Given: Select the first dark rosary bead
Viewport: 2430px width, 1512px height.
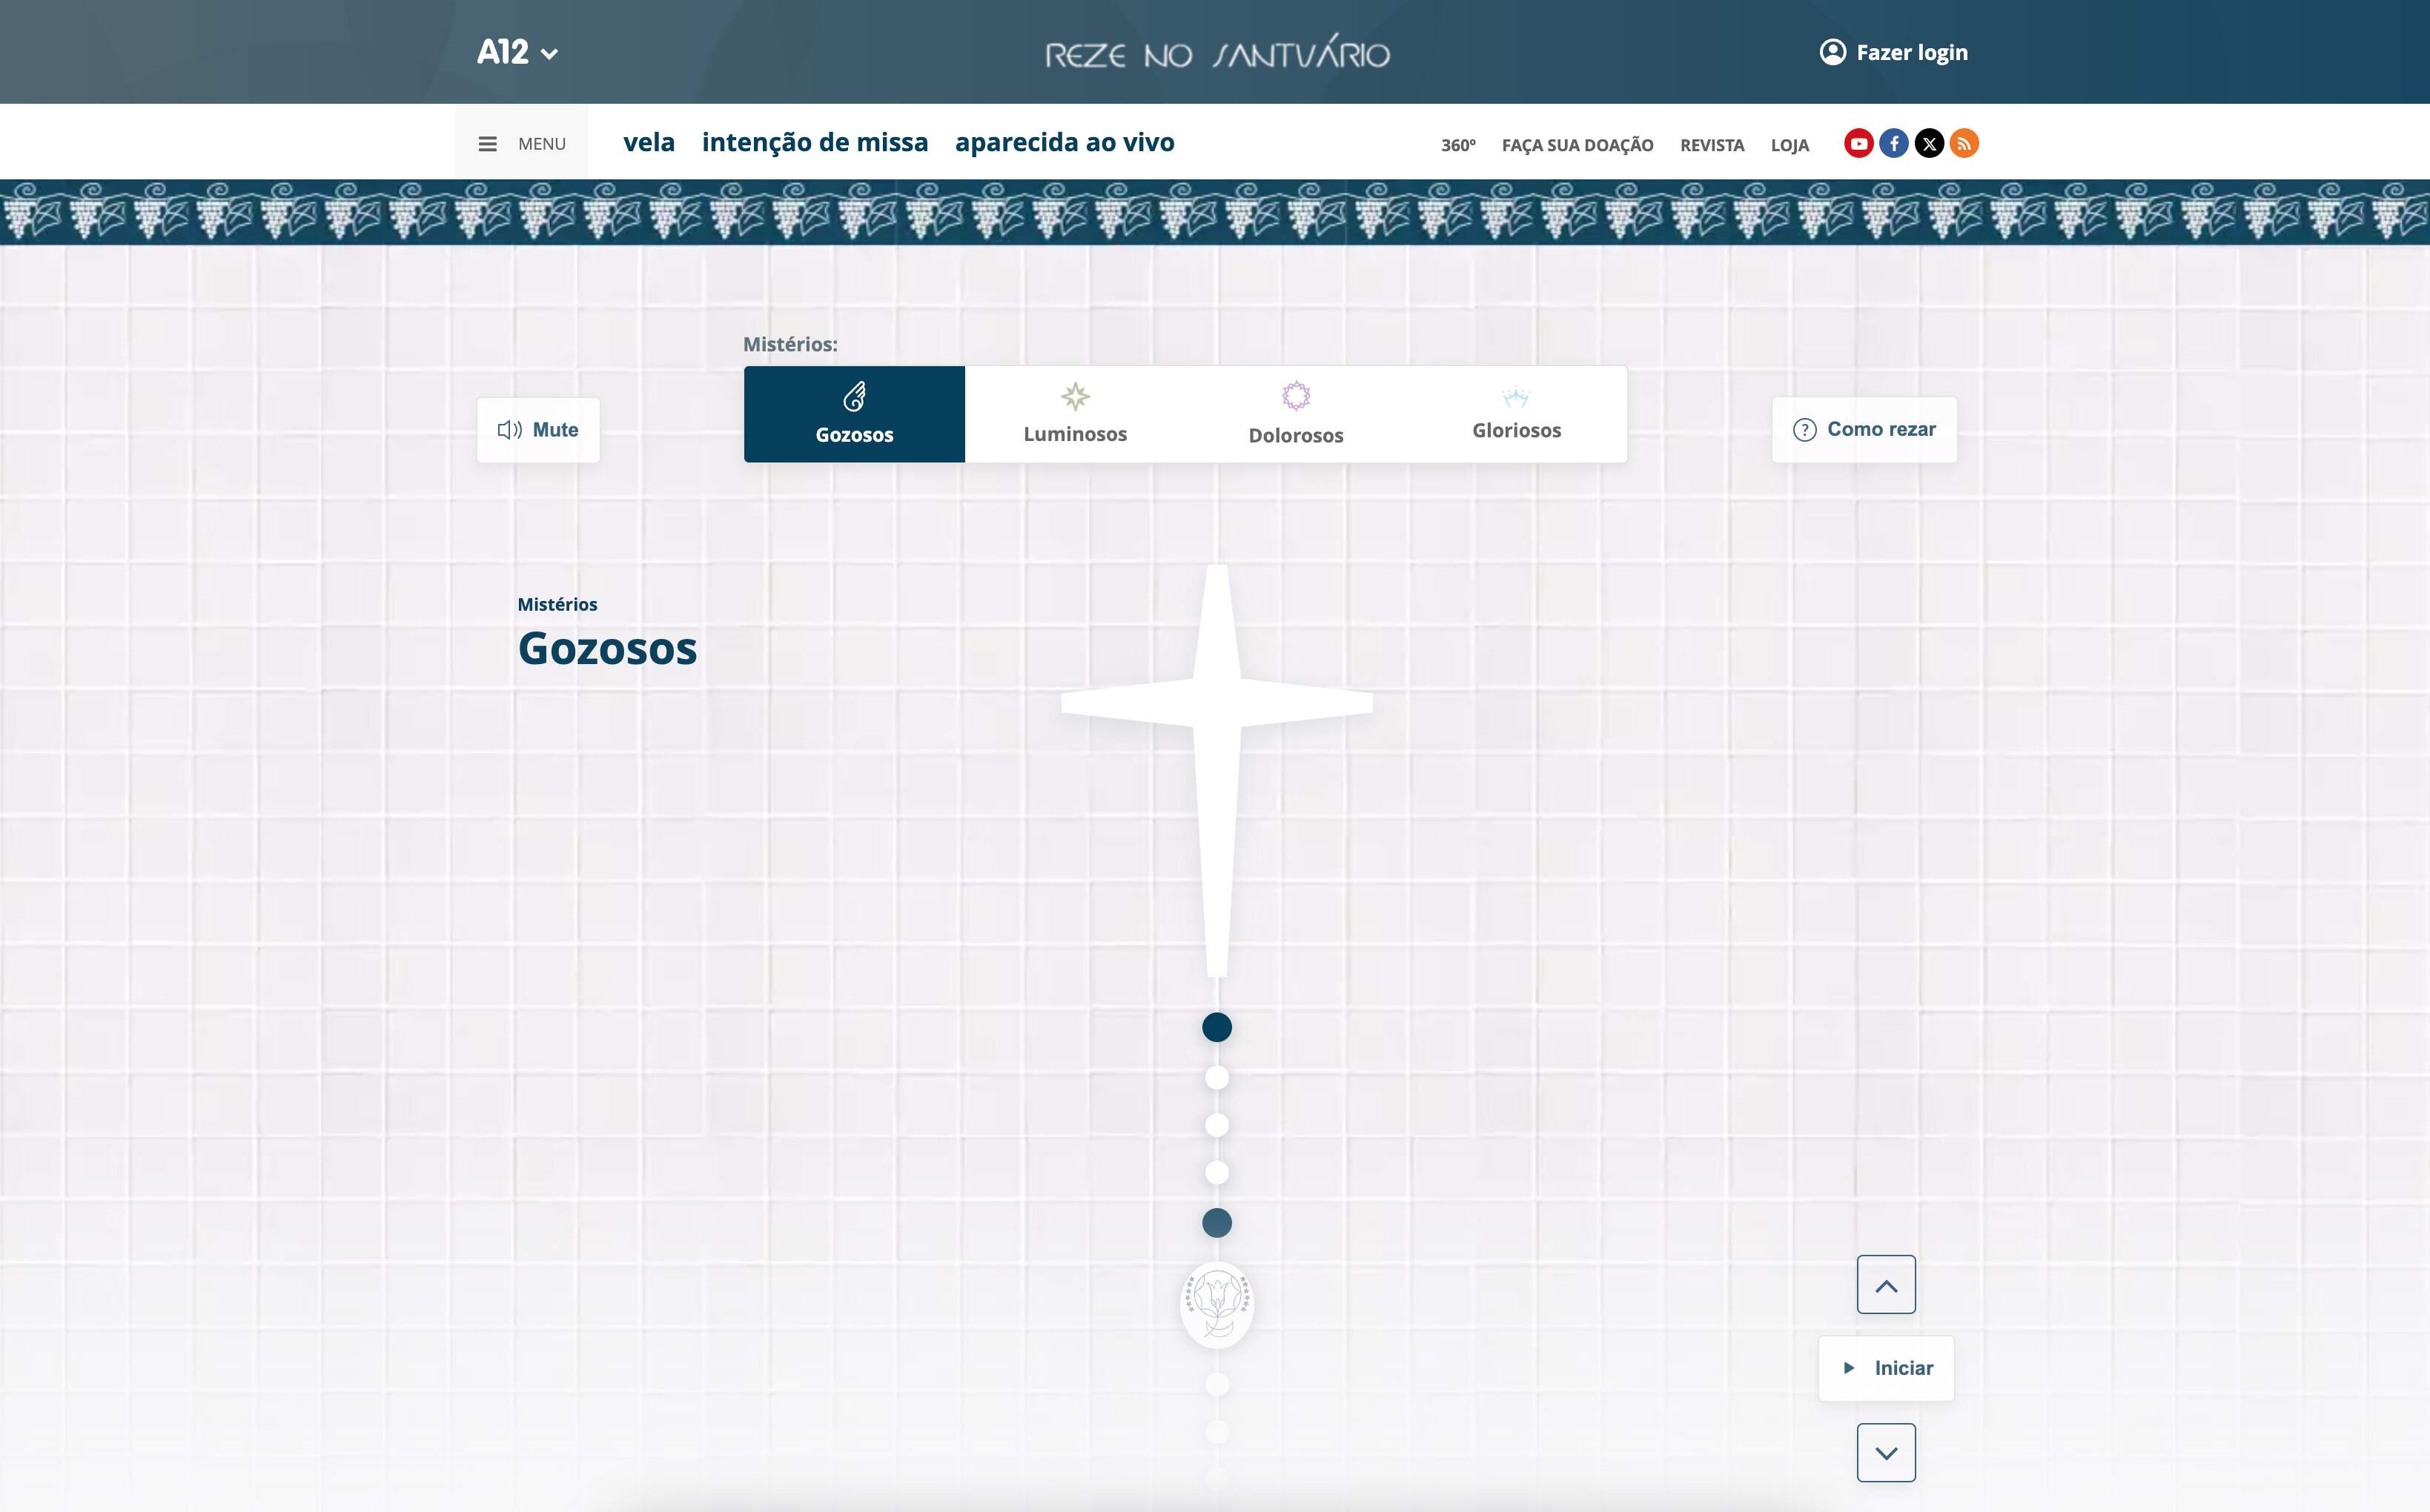Looking at the screenshot, I should (x=1216, y=1027).
